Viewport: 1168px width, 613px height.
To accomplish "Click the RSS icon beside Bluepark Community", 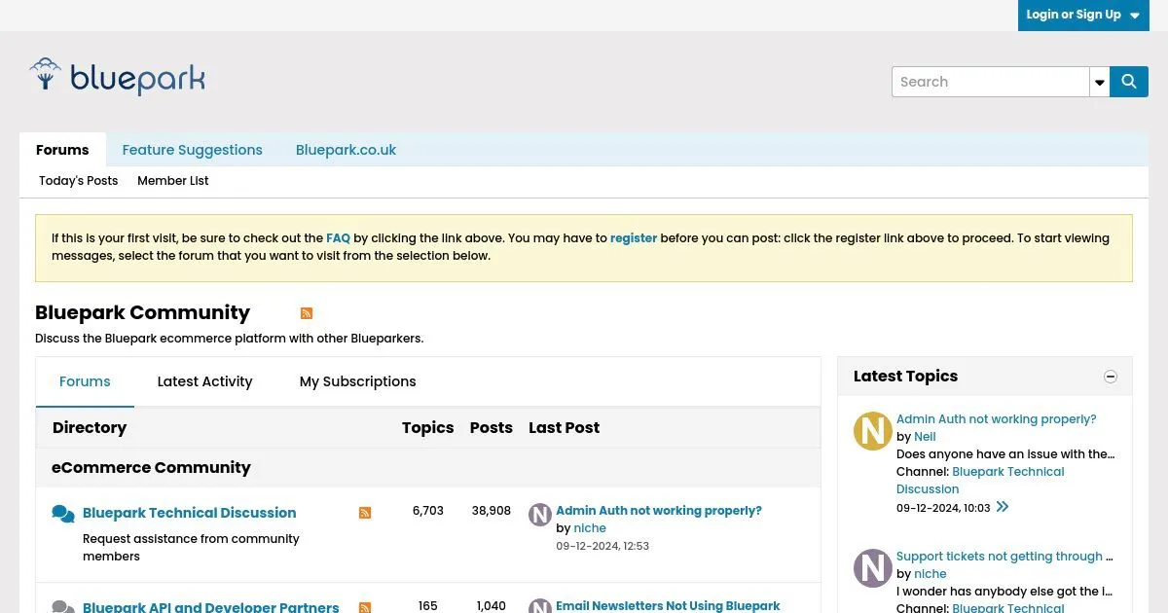I will tap(307, 313).
